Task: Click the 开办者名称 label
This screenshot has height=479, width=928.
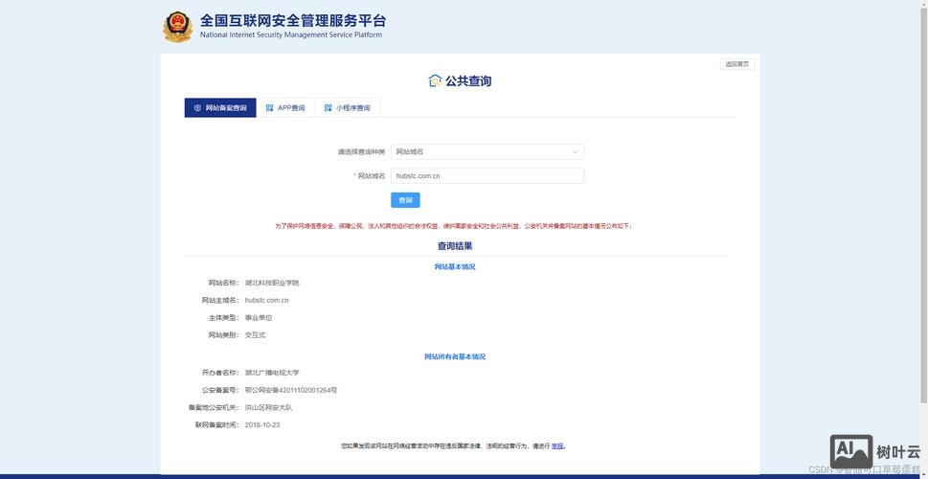Action: [x=220, y=373]
